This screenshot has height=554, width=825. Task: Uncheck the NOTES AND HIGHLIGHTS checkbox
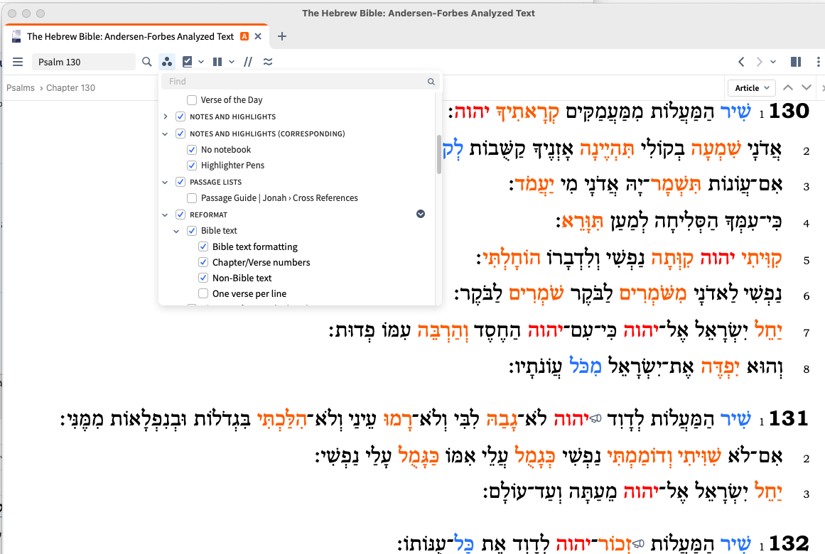point(180,116)
